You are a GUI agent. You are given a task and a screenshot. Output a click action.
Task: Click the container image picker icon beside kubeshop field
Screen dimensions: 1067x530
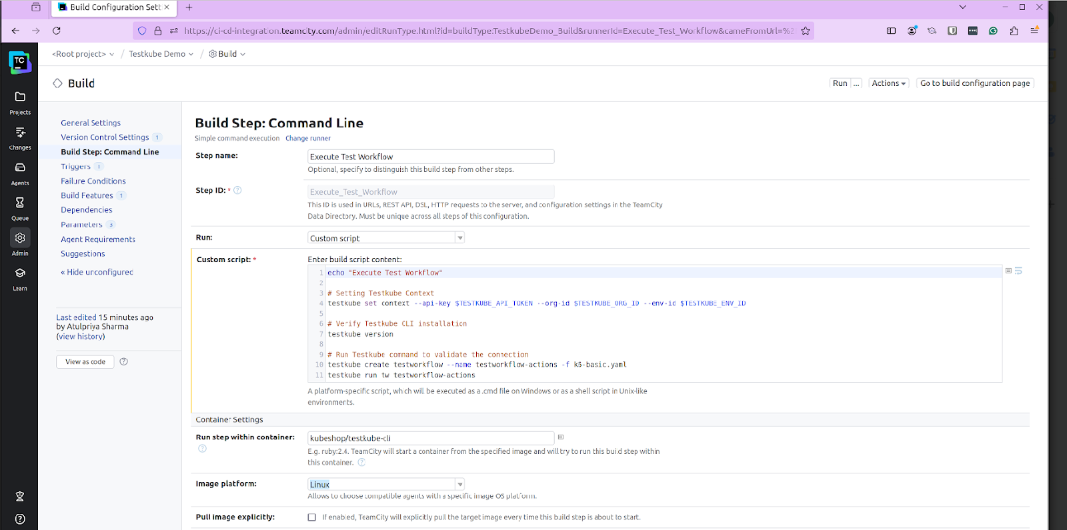(x=561, y=437)
